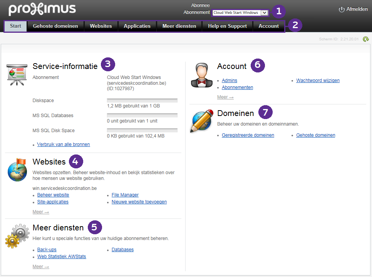Image resolution: width=372 pixels, height=277 pixels.
Task: Click the Service-informatie section heading
Action: coord(65,66)
